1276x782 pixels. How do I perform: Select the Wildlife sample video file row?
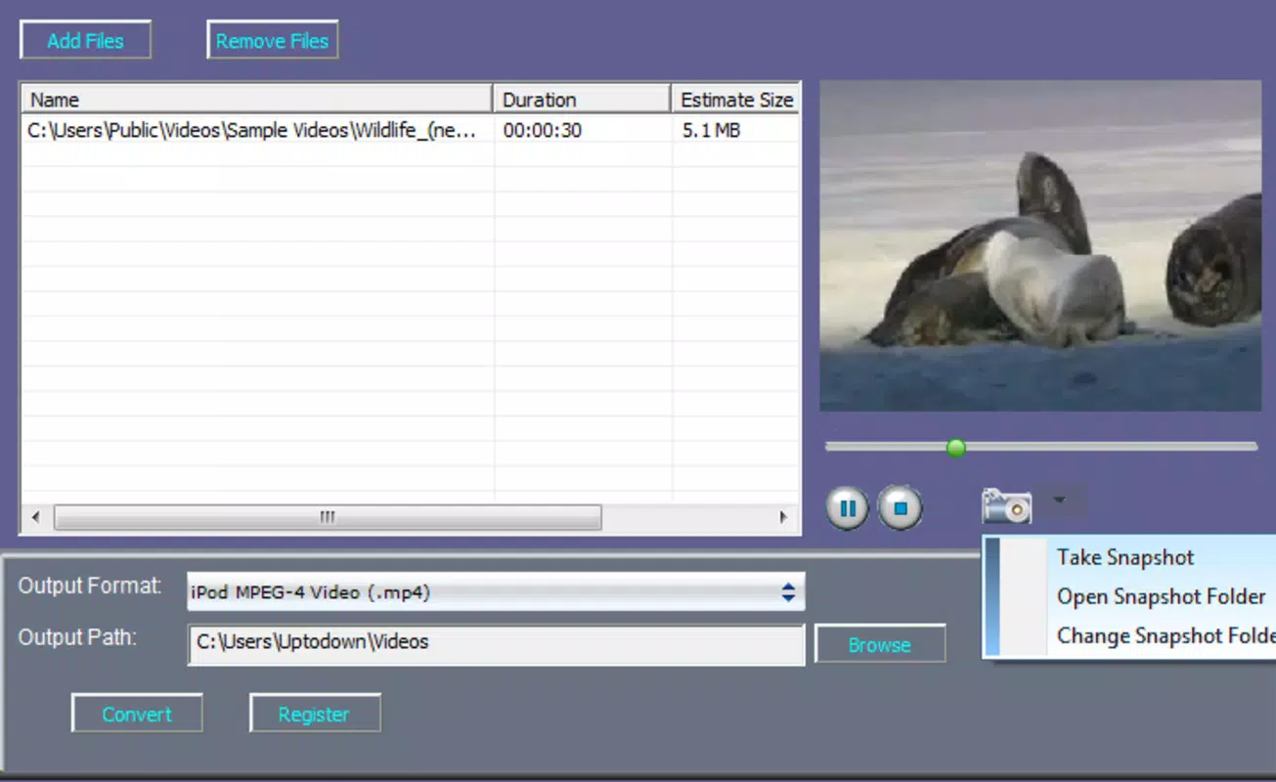[410, 129]
